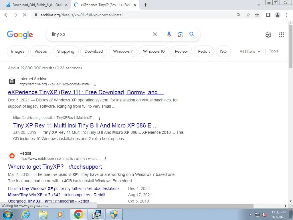293x220 pixels.
Task: Click the horizontal scrollbar thumb
Action: click(175, 206)
